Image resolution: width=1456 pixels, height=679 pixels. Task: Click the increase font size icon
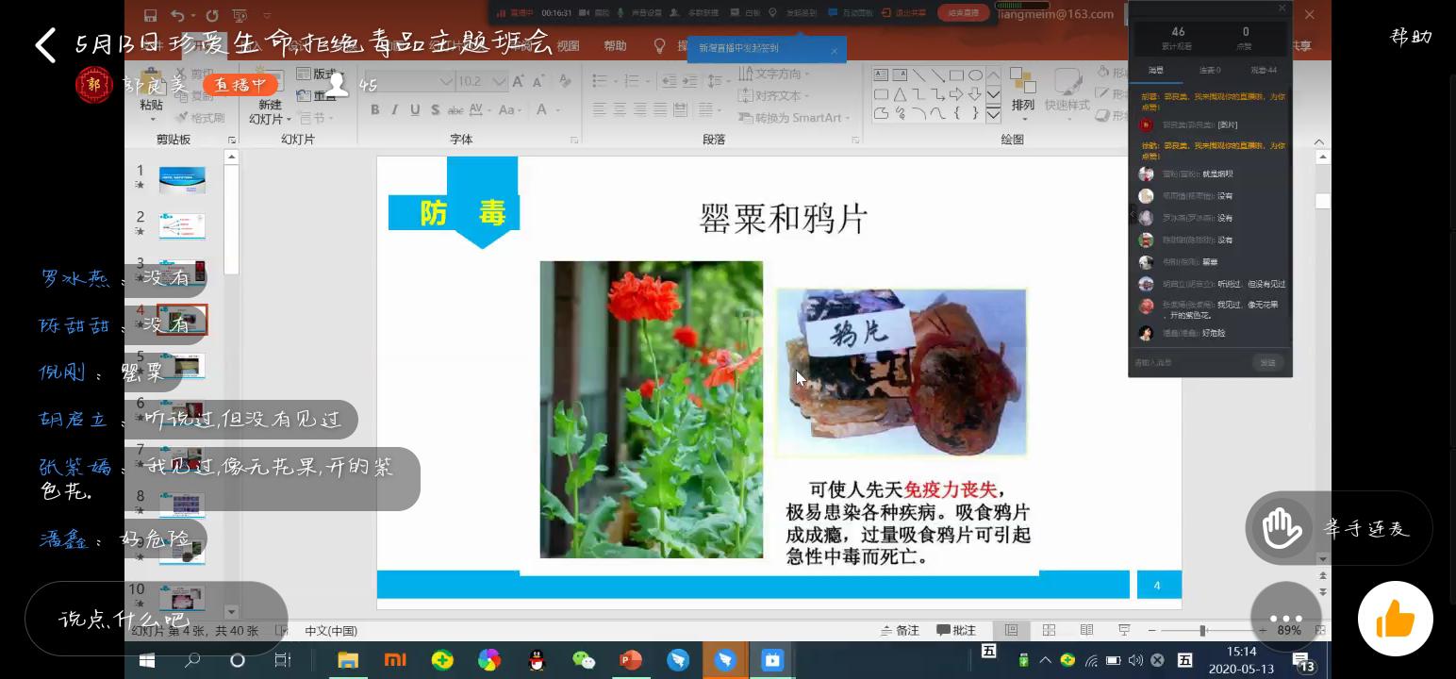(x=518, y=82)
